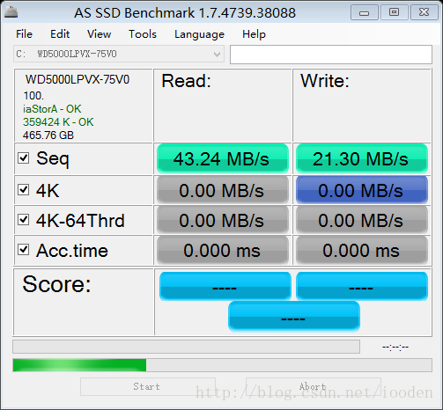Toggle the Acc.time test checkbox
Viewport: 443px width, 410px height.
[x=23, y=250]
